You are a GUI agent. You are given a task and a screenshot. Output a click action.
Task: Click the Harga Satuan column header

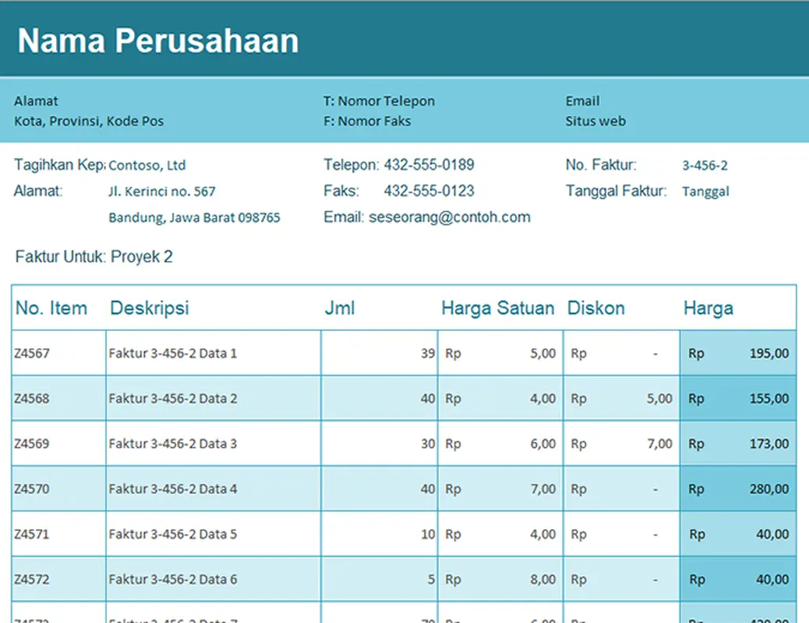coord(498,308)
